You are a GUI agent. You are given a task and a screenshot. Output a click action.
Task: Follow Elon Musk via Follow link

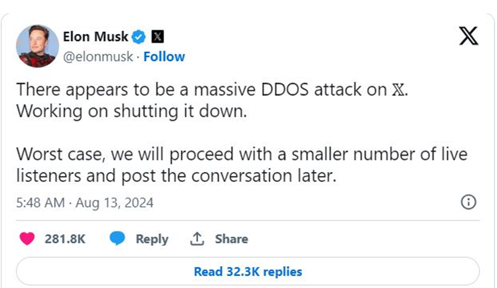pos(164,56)
